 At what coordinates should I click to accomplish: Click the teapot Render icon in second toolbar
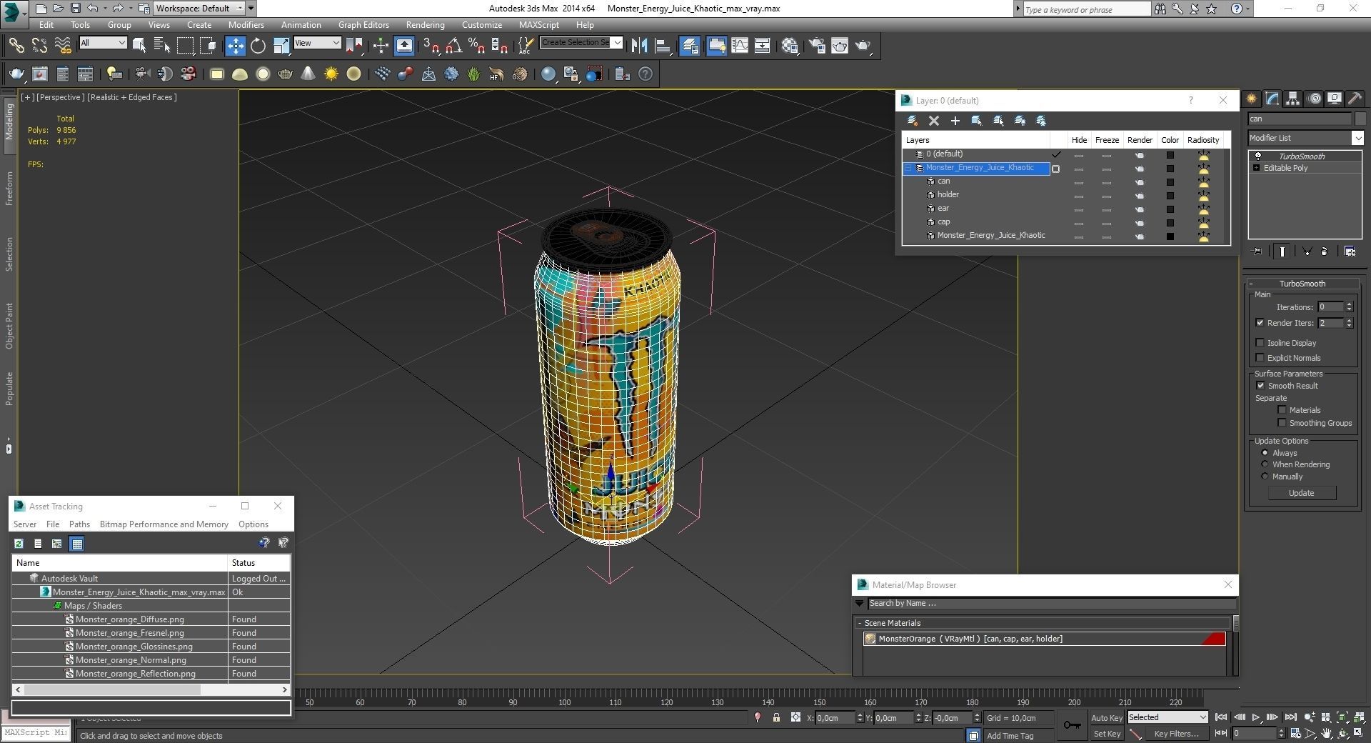16,74
